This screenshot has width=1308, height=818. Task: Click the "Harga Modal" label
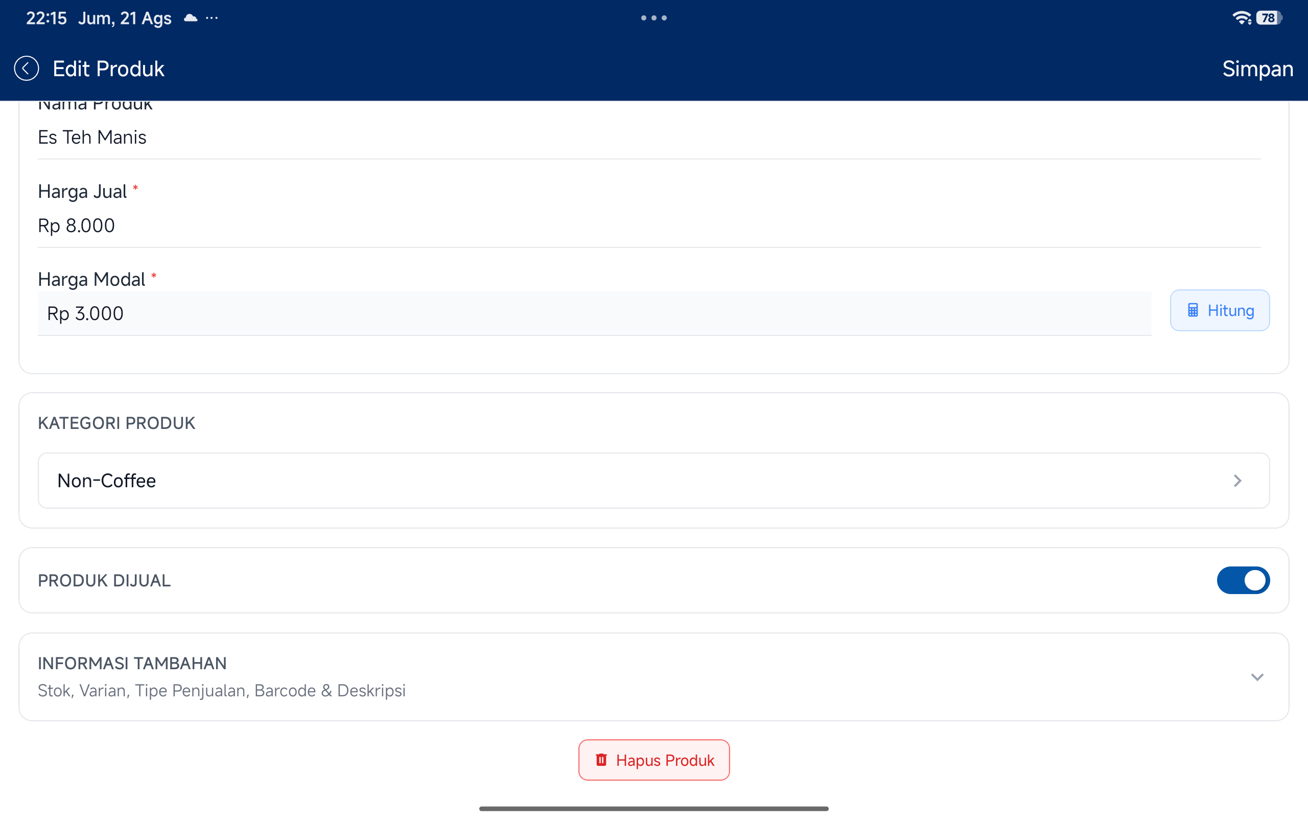coord(92,279)
